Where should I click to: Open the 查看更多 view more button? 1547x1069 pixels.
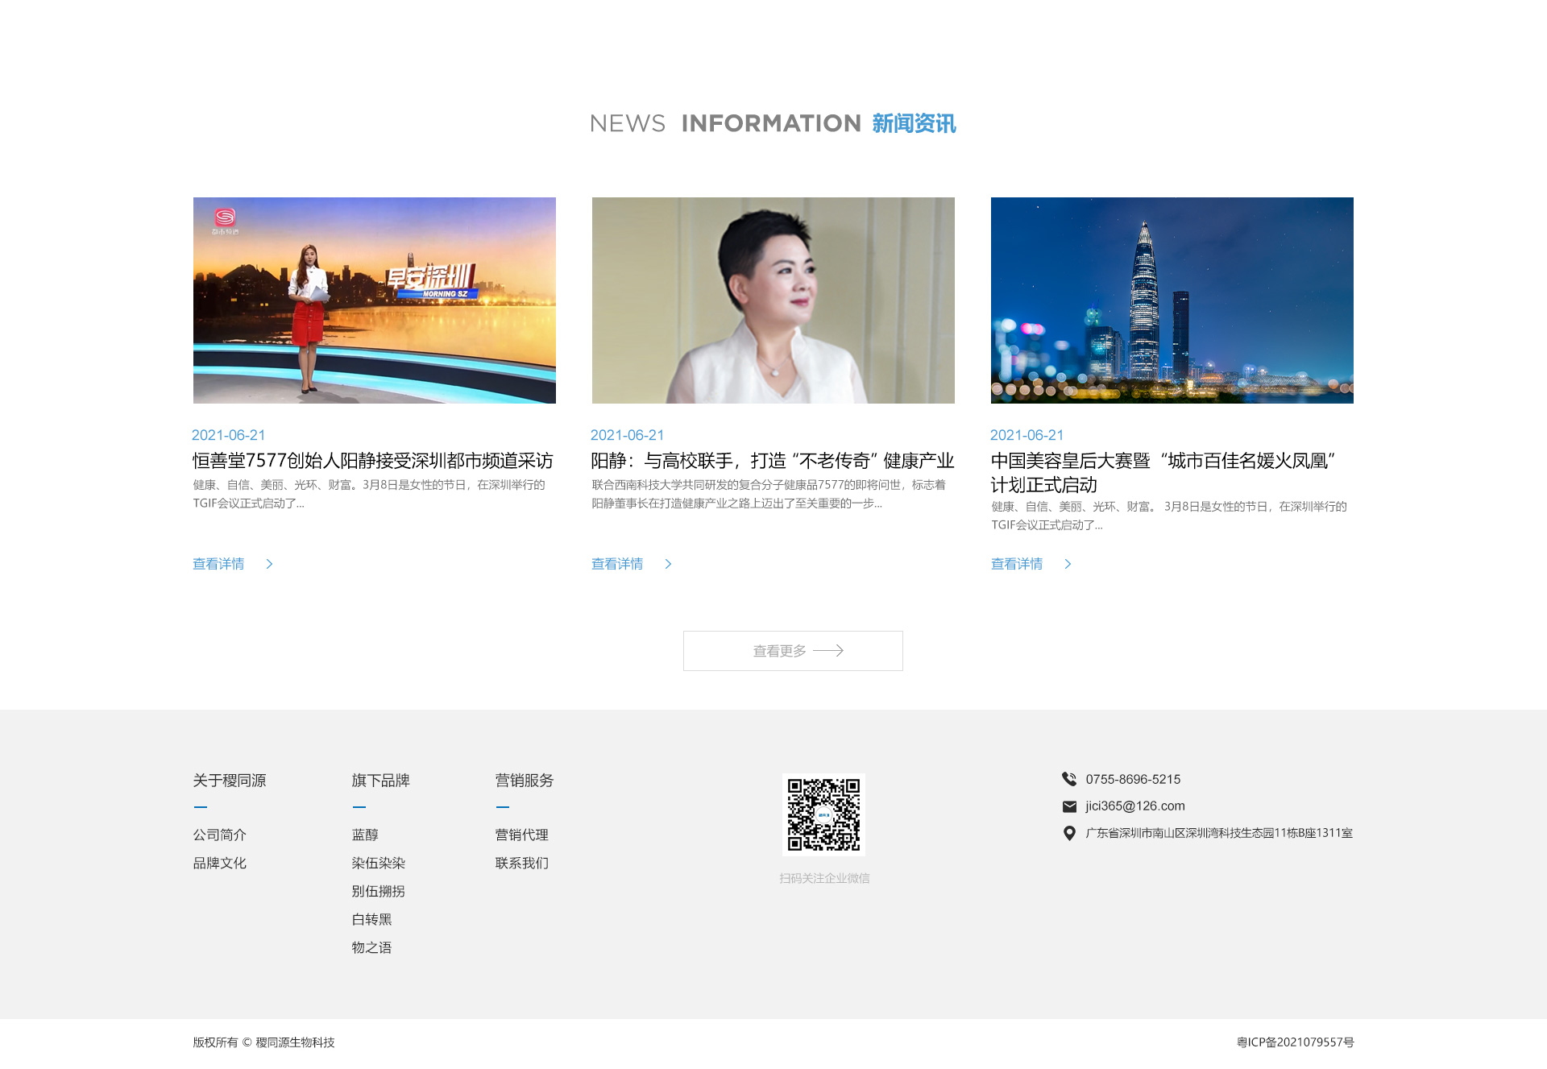pyautogui.click(x=793, y=651)
